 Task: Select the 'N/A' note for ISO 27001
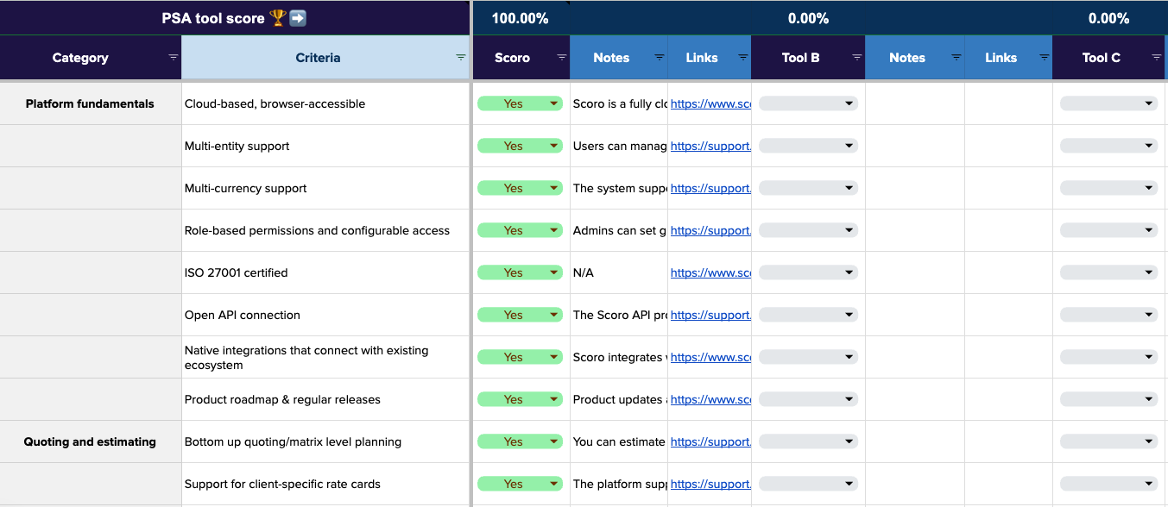tap(619, 272)
